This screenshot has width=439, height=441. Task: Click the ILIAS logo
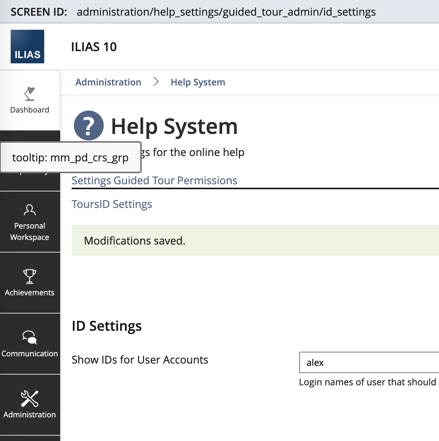[x=27, y=47]
